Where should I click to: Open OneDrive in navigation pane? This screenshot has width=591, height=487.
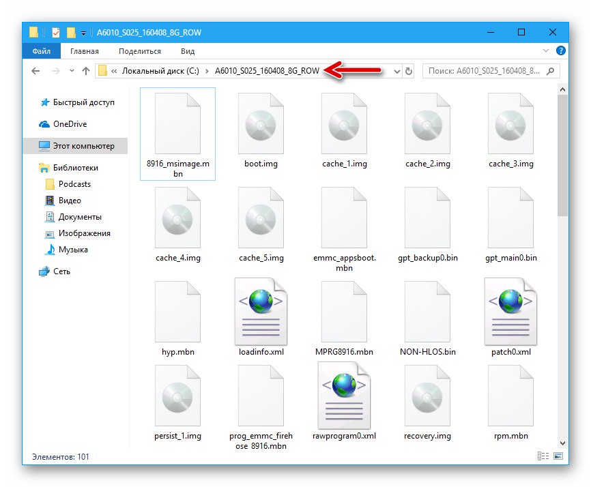[63, 124]
